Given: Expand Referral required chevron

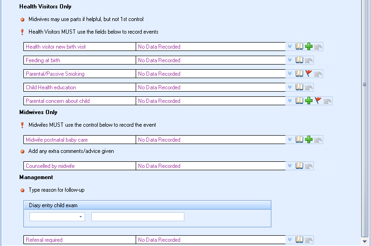Looking at the screenshot, I should click(290, 239).
